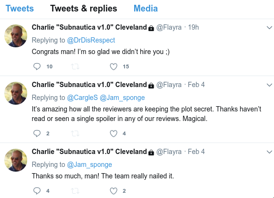Image resolution: width=274 pixels, height=198 pixels.
Task: Show more options for the last Feb 4 tweet
Action: coord(269,152)
